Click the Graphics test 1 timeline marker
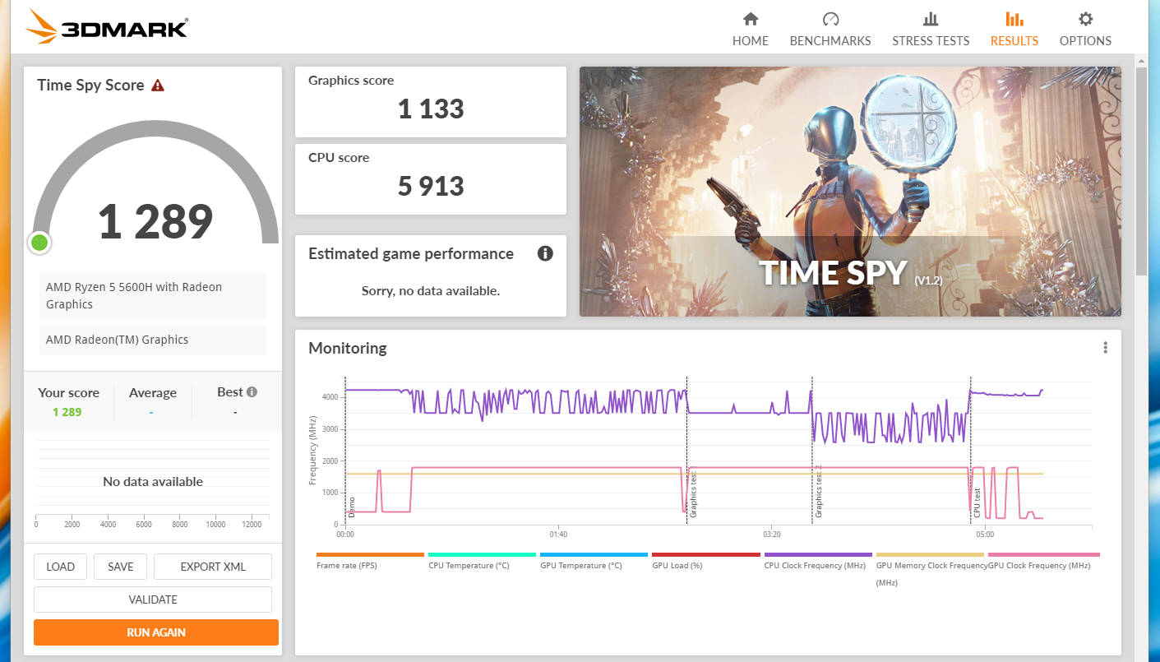The height and width of the screenshot is (662, 1160). pos(693,493)
